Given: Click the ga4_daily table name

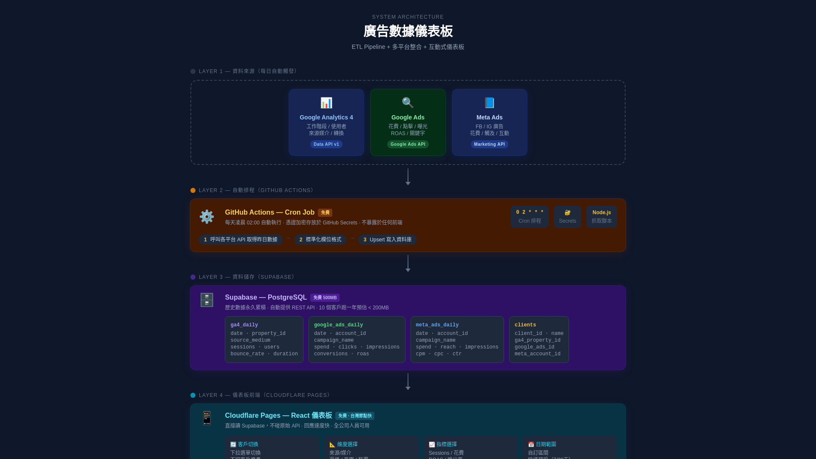Looking at the screenshot, I should 244,325.
